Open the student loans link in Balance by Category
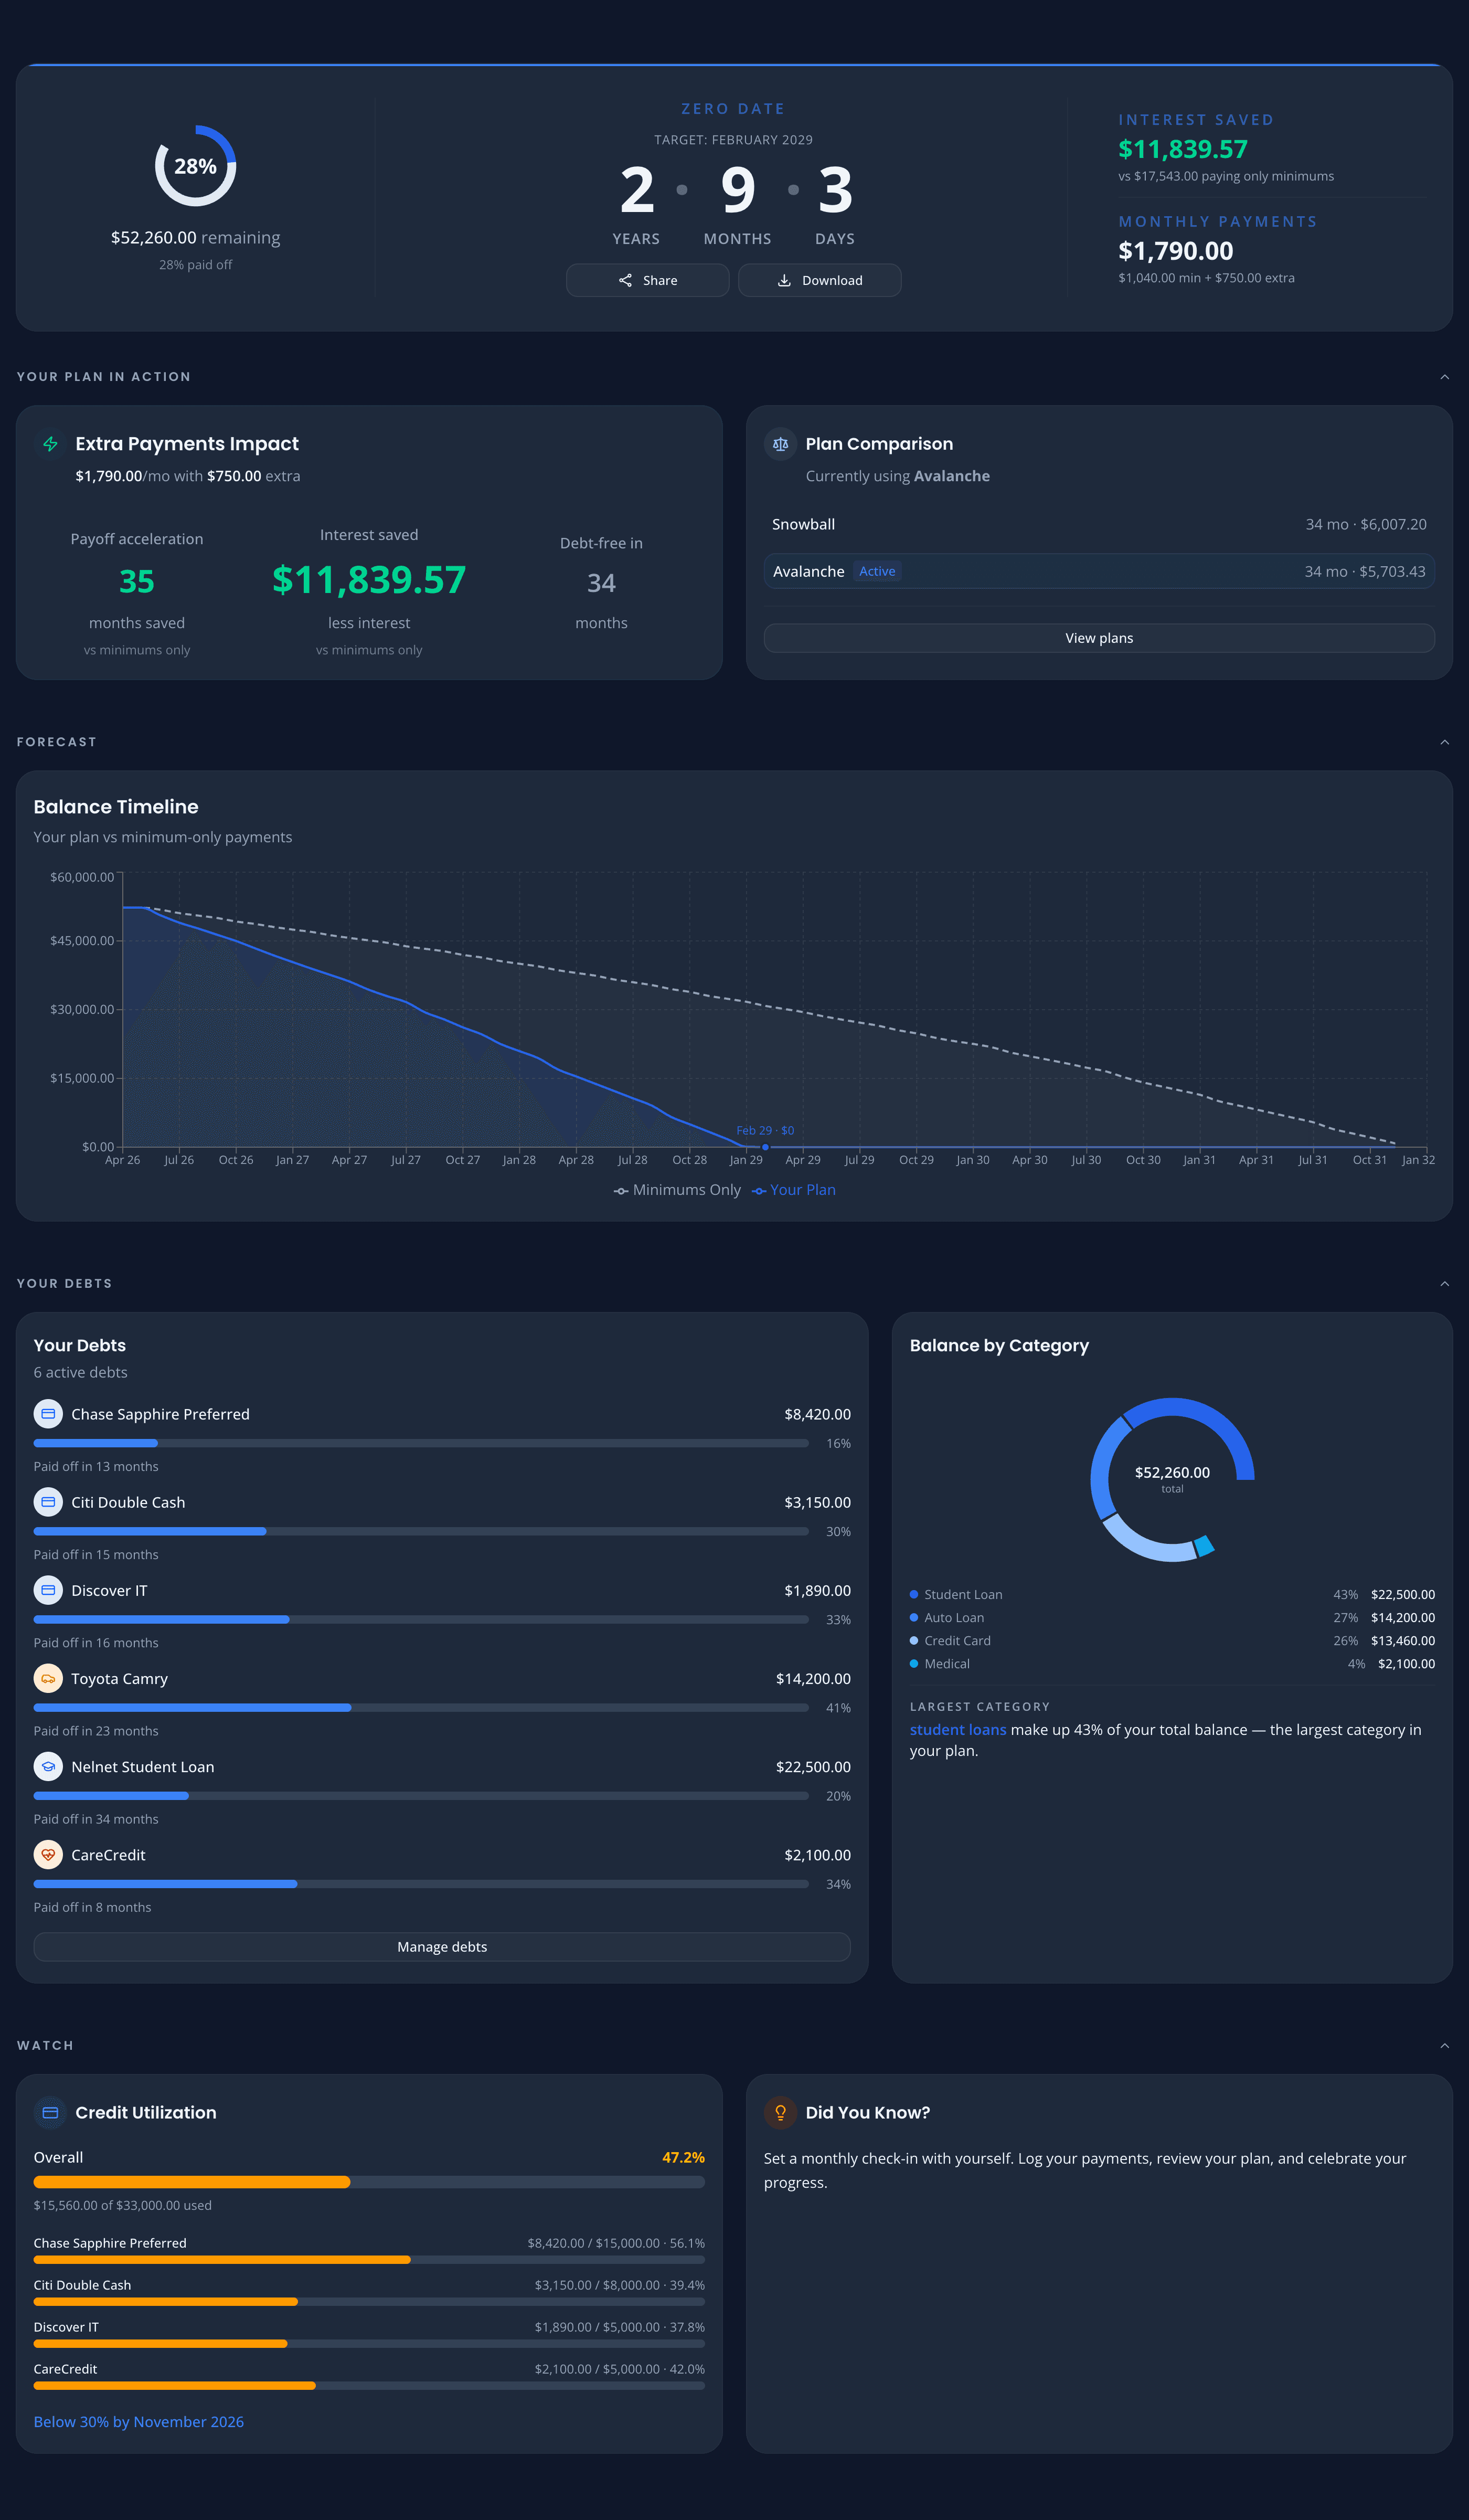The image size is (1469, 2520). [957, 1729]
